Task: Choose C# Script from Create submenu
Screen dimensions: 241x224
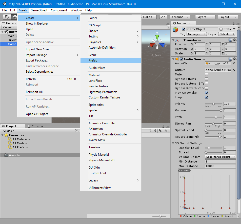Action: (111, 25)
